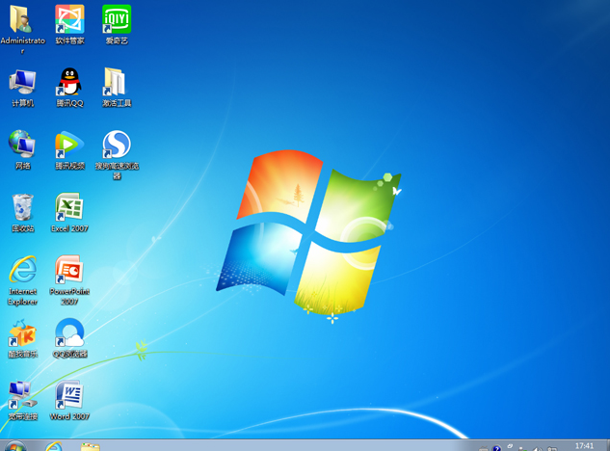This screenshot has width=610, height=451.
Task: Open the Windows Start menu orb
Action: pyautogui.click(x=15, y=446)
